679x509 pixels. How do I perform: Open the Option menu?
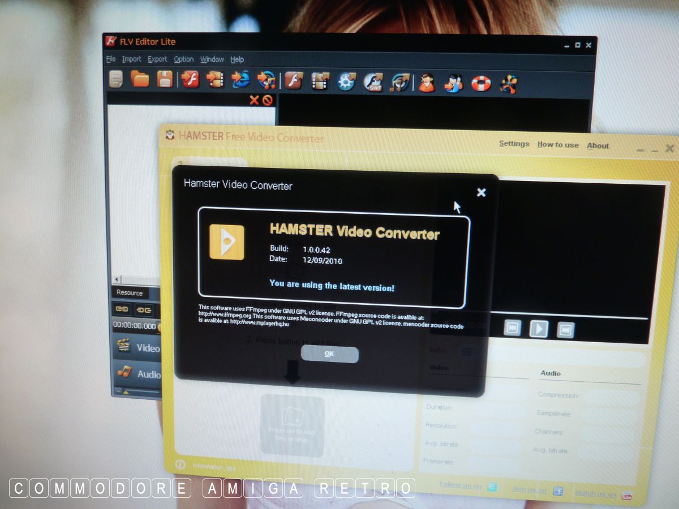tap(183, 59)
